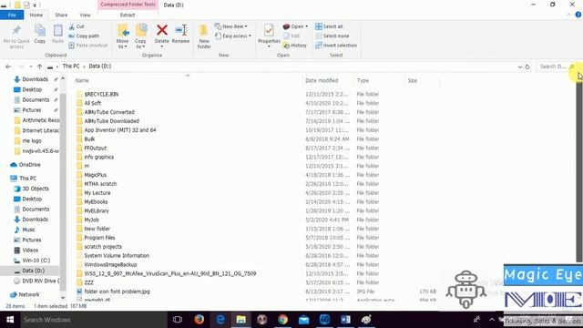The image size is (583, 328).
Task: Launch Google Chrome from the taskbar
Action: click(x=282, y=320)
